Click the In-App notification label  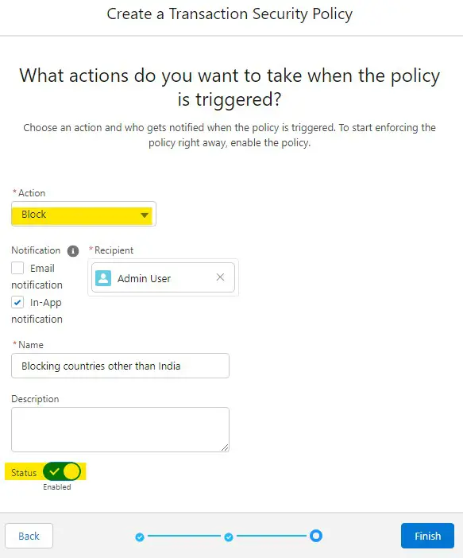coord(37,311)
